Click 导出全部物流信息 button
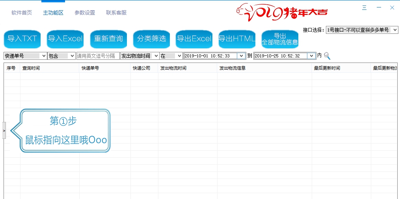 coord(280,39)
